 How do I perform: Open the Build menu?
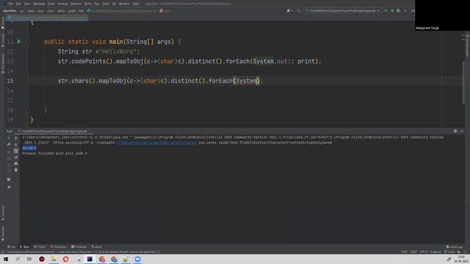(x=88, y=4)
